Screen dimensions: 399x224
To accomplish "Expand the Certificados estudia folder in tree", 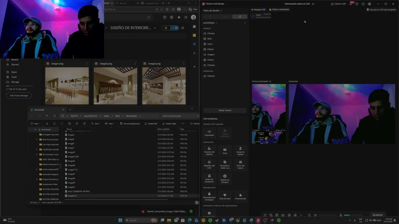I will pyautogui.click(x=36, y=149).
